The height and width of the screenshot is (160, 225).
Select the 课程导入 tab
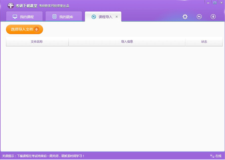(x=105, y=17)
